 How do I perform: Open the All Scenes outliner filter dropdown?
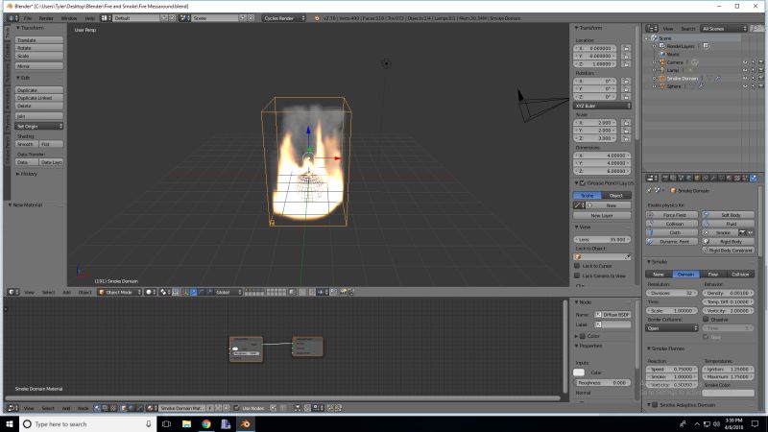[724, 29]
